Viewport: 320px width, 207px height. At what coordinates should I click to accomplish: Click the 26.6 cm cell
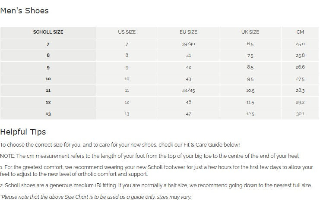(300, 67)
